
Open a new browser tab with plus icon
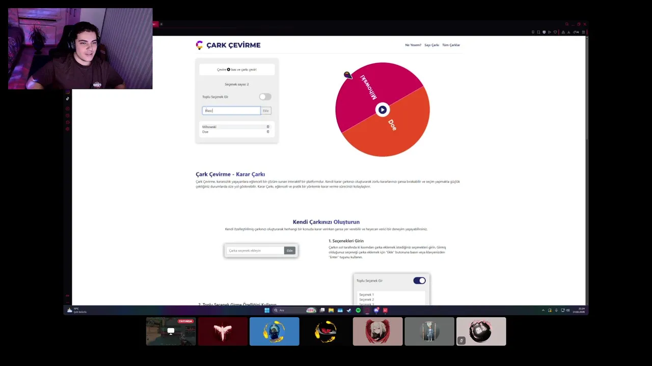pos(161,24)
